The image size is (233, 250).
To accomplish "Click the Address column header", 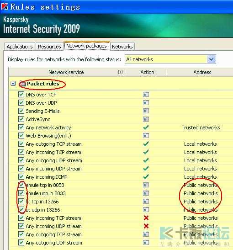I will pyautogui.click(x=202, y=72).
